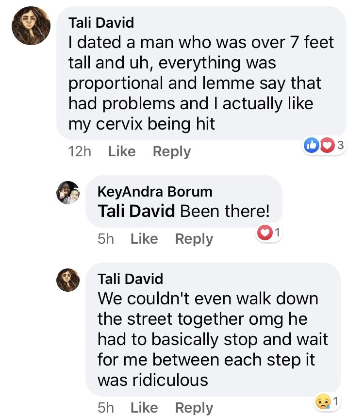Open Tali David name on bottom reply

click(x=130, y=279)
